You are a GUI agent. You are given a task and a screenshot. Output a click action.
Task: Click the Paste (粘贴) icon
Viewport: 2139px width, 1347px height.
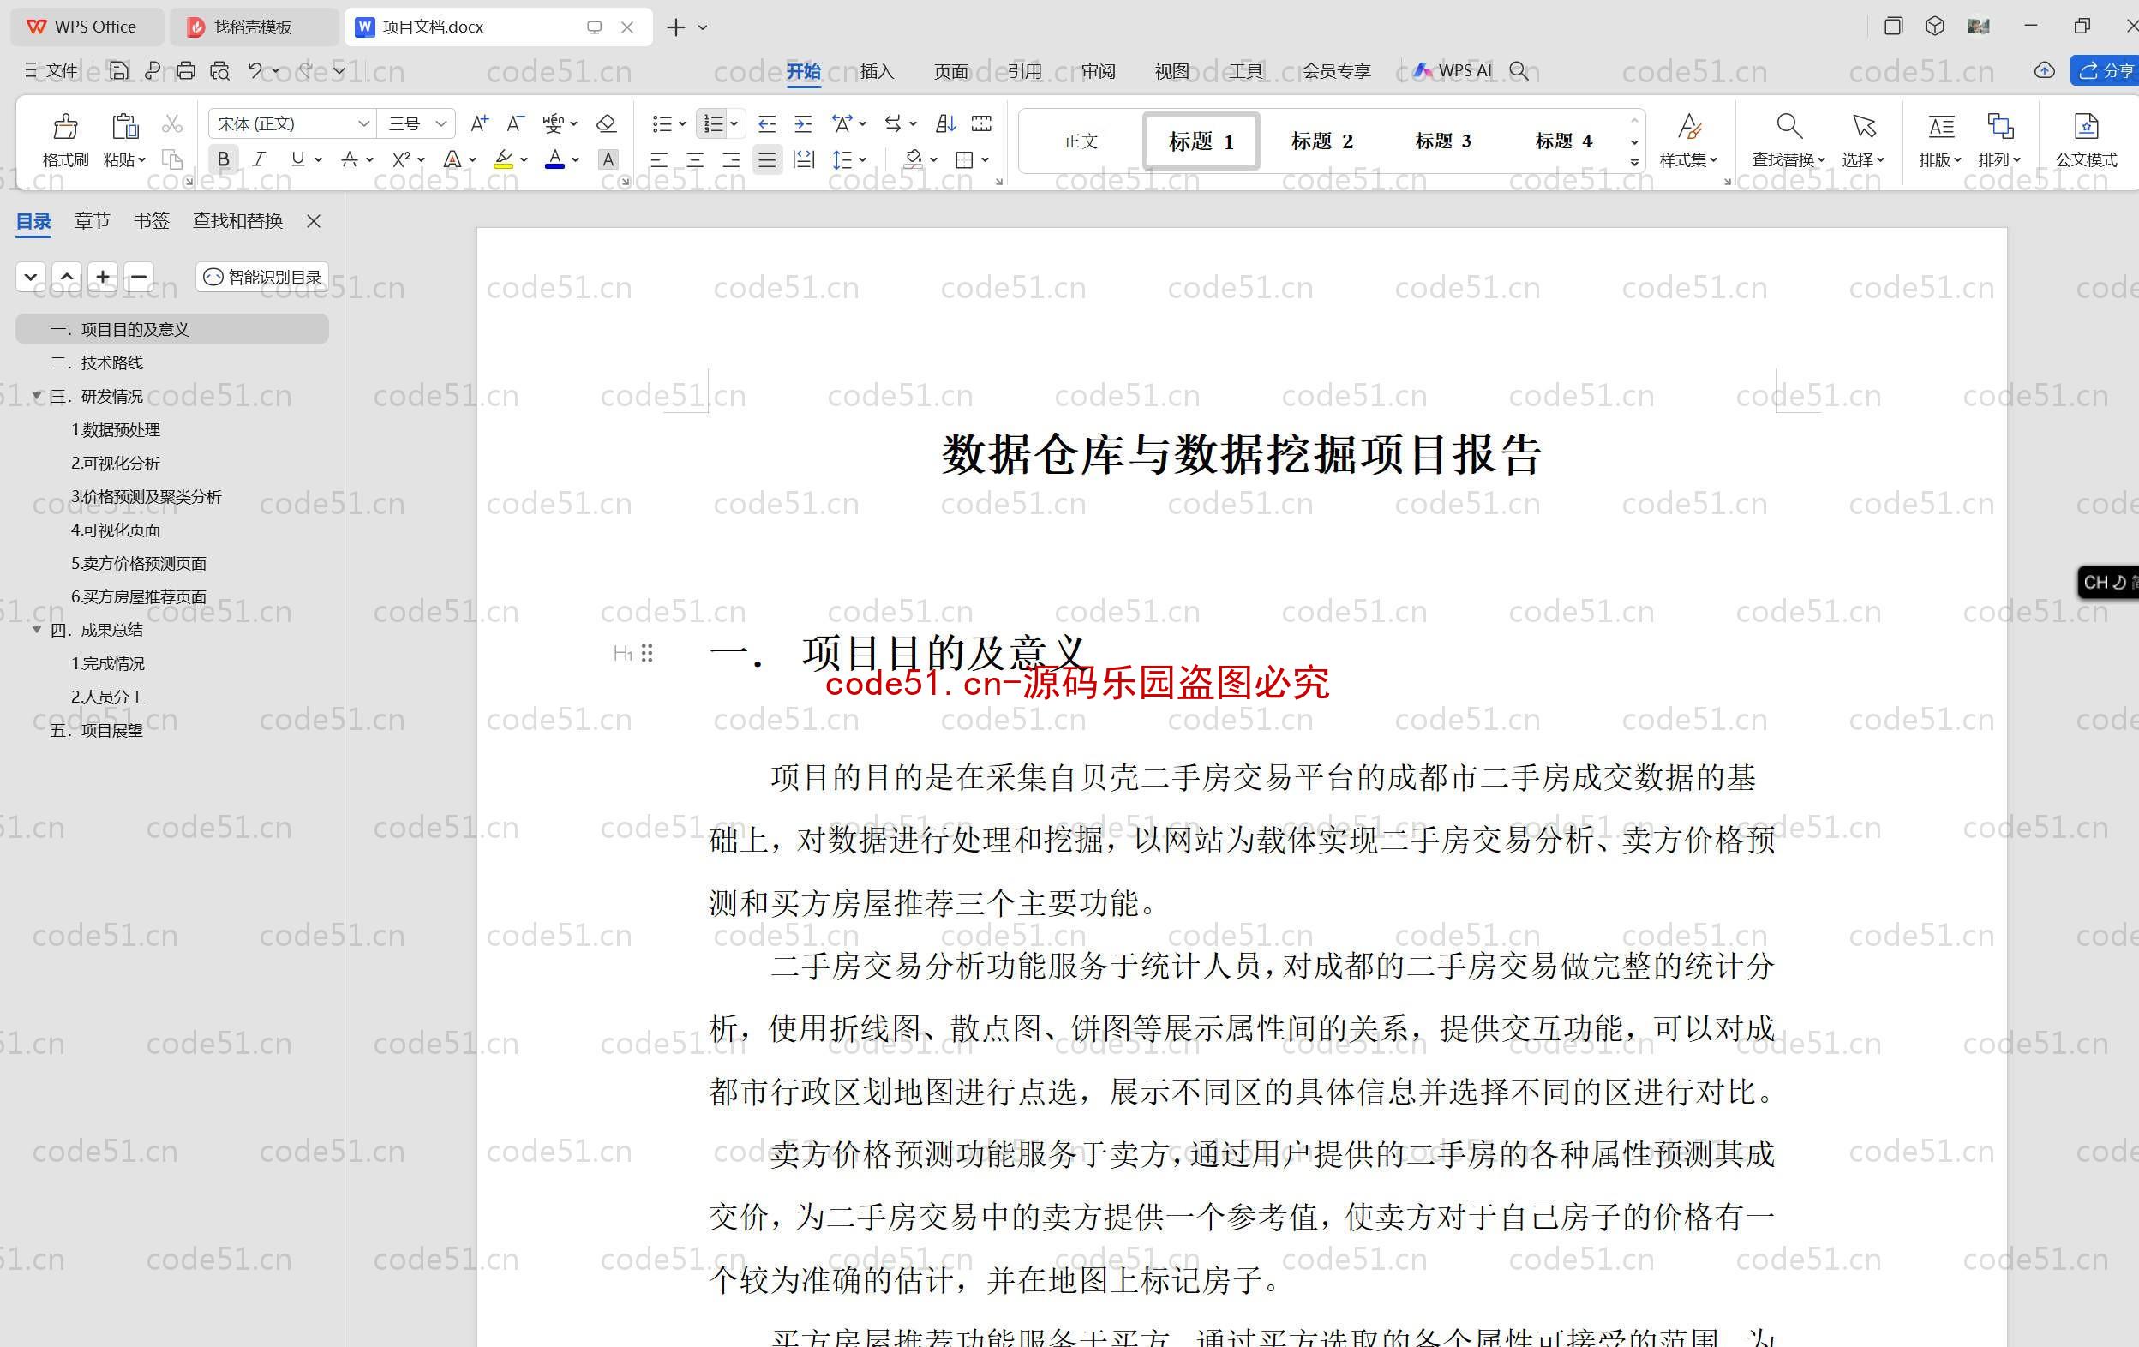(x=124, y=126)
